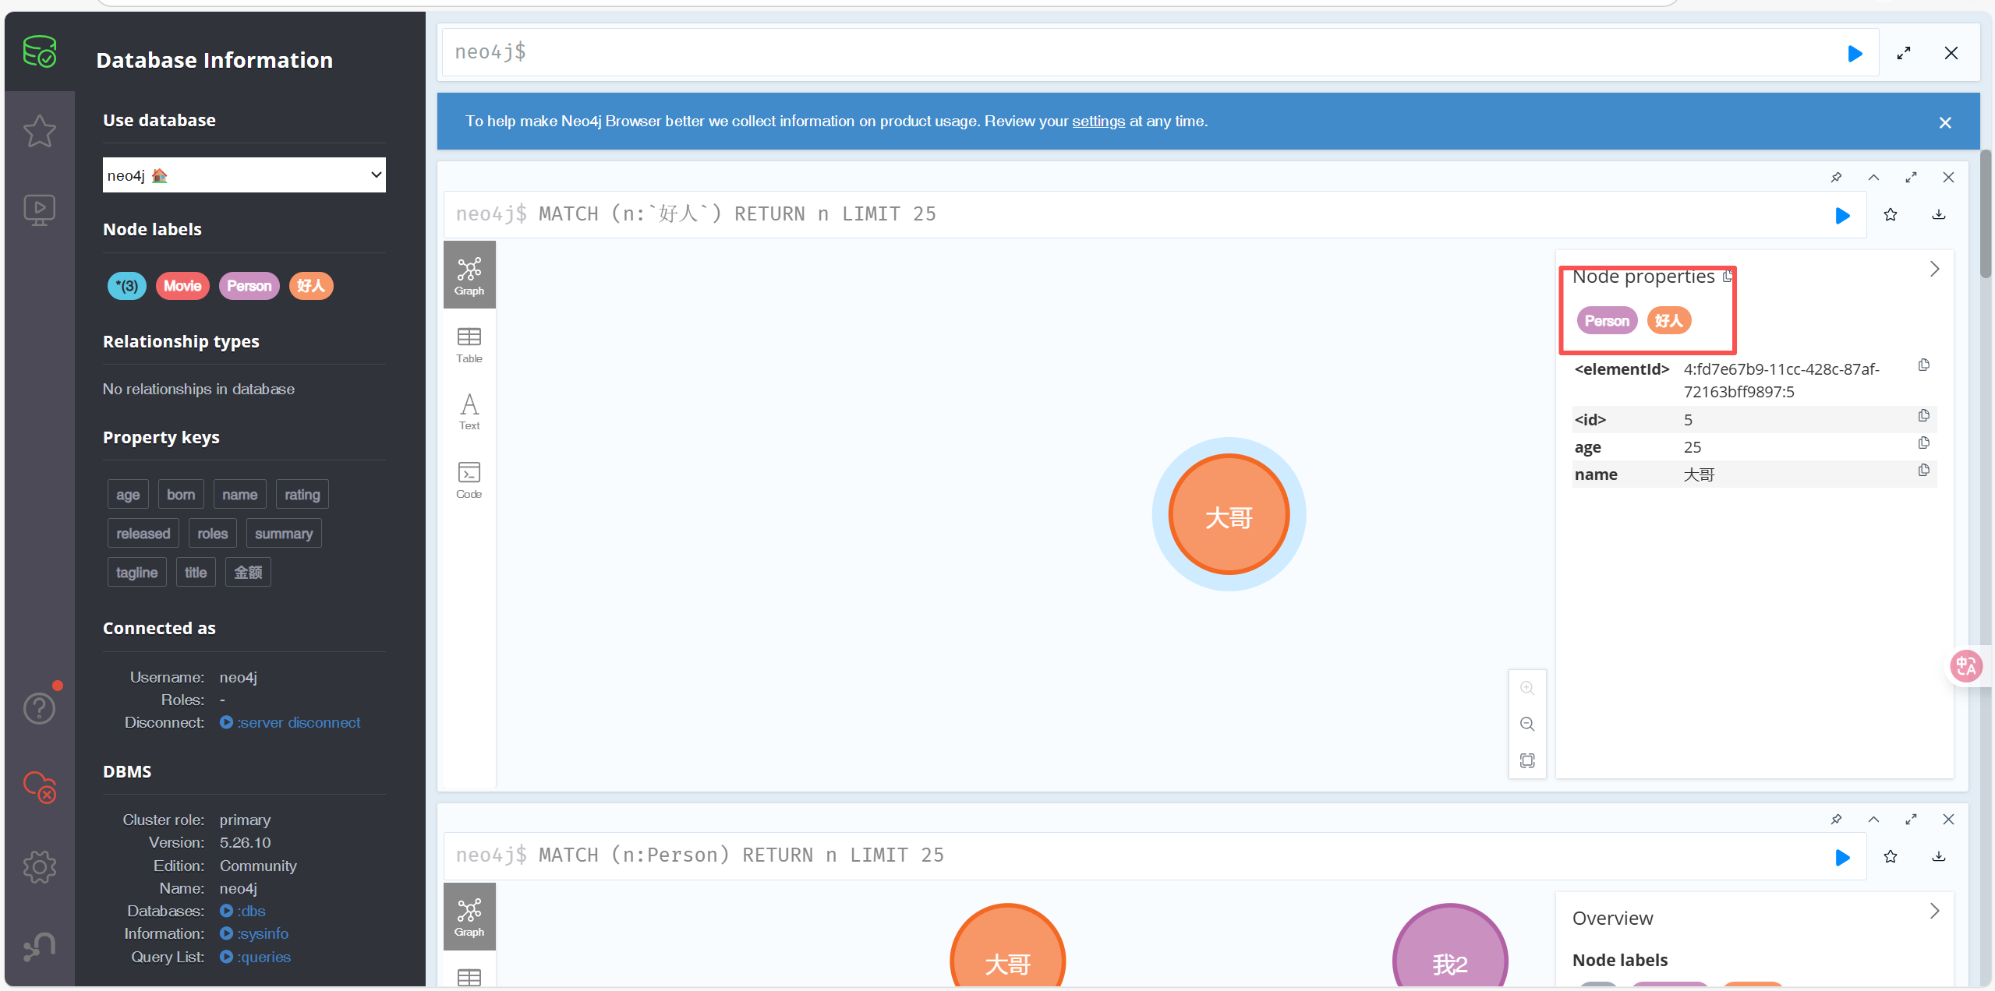This screenshot has width=1995, height=991.
Task: Open the settings link in the banner
Action: click(x=1098, y=122)
